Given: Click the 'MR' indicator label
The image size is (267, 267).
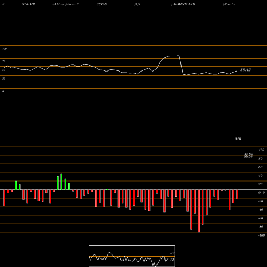Looking at the screenshot, I should click(x=238, y=139).
